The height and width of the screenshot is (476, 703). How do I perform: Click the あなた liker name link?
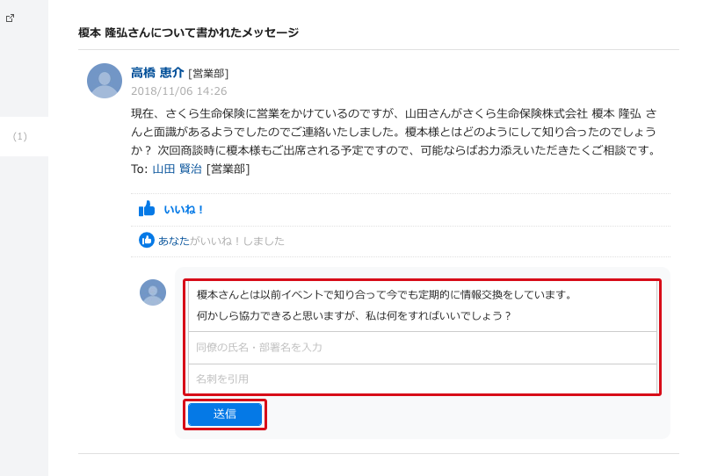pos(174,242)
